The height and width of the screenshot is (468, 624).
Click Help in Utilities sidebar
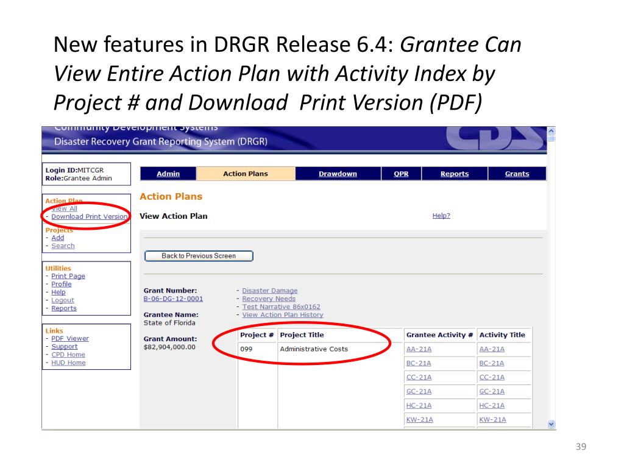(x=58, y=292)
